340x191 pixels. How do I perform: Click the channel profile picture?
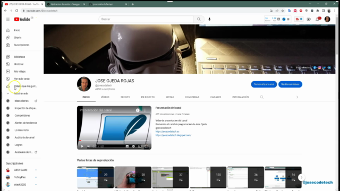tap(84, 84)
